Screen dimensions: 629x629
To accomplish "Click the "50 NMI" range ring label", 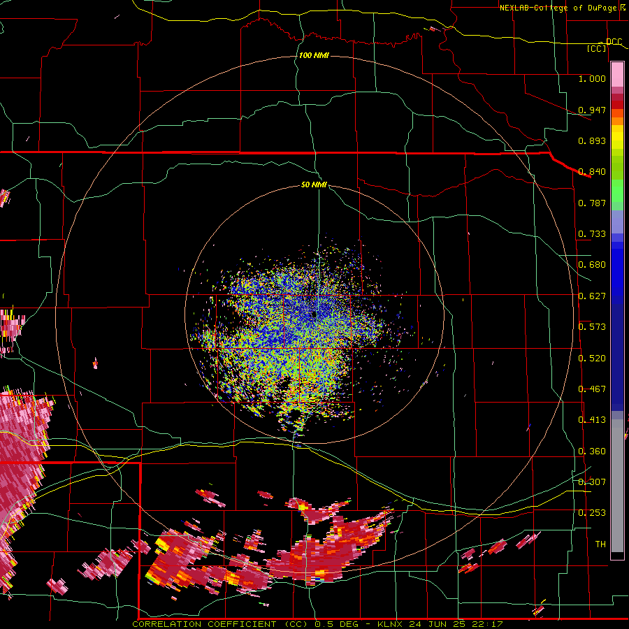I will [314, 185].
